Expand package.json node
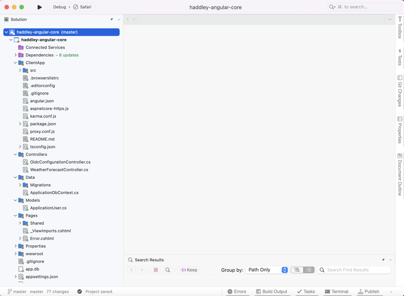Screen dimensions: 404x296 coord(20,124)
